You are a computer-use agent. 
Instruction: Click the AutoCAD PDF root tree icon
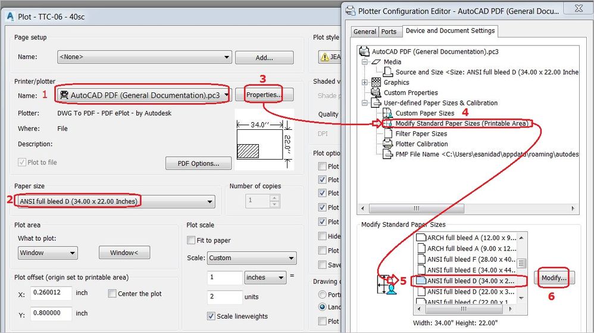[x=364, y=51]
